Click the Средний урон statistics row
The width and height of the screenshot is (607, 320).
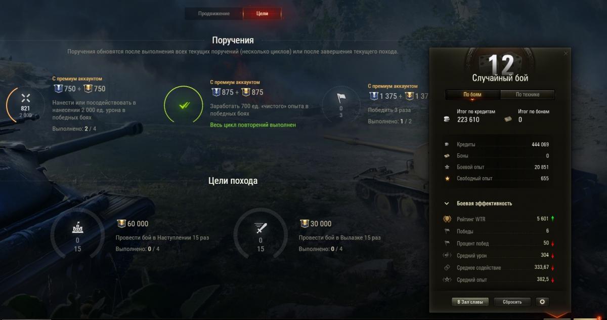click(x=499, y=256)
